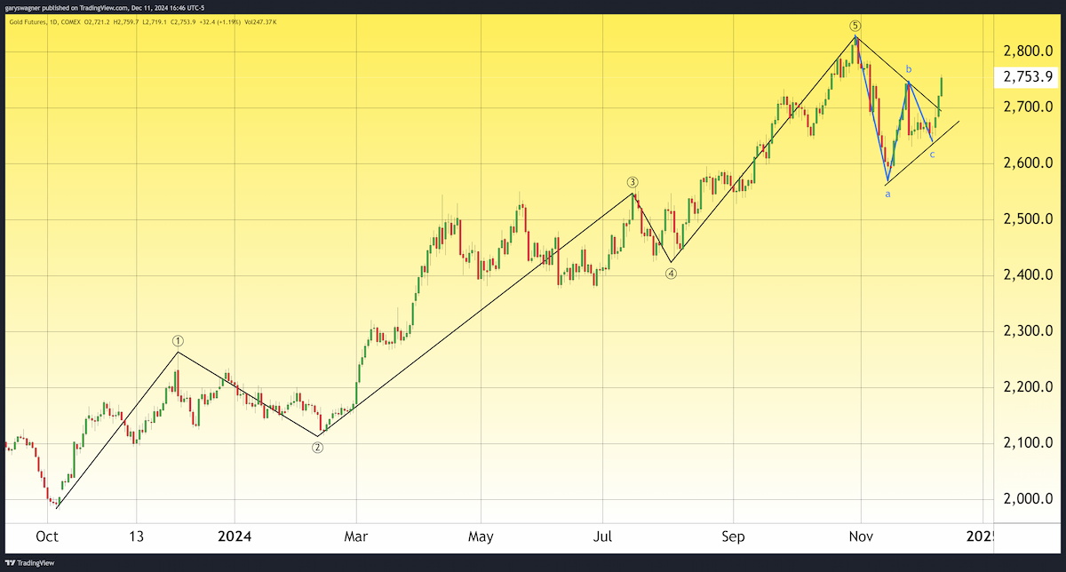The image size is (1066, 572).
Task: Click the TradingView logo in the footer
Action: 30,562
